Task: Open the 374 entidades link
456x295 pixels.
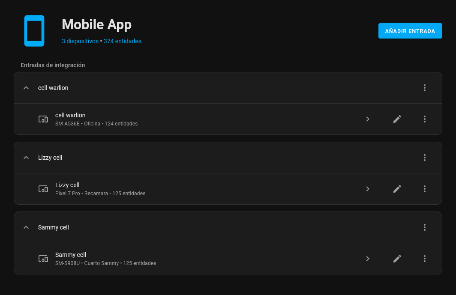Action: coord(123,41)
